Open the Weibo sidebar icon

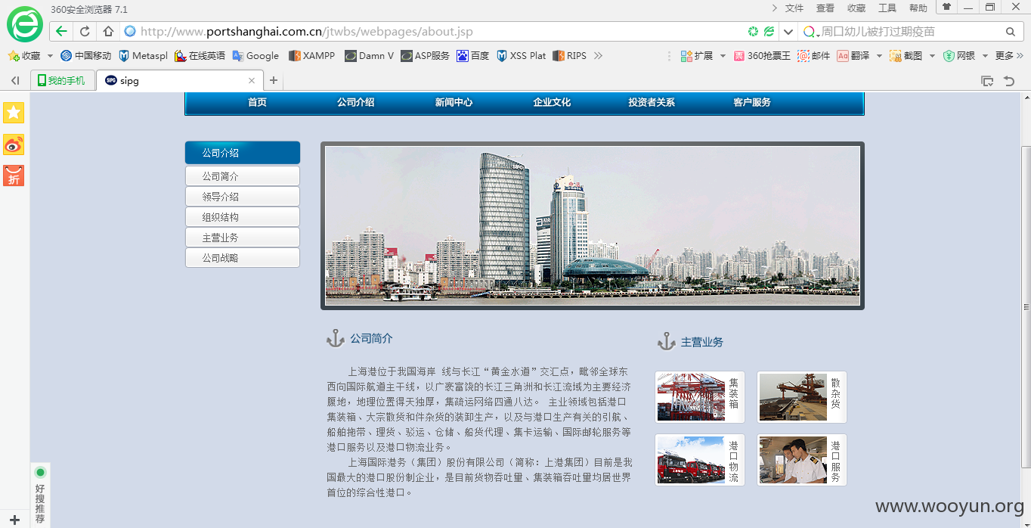pyautogui.click(x=14, y=144)
